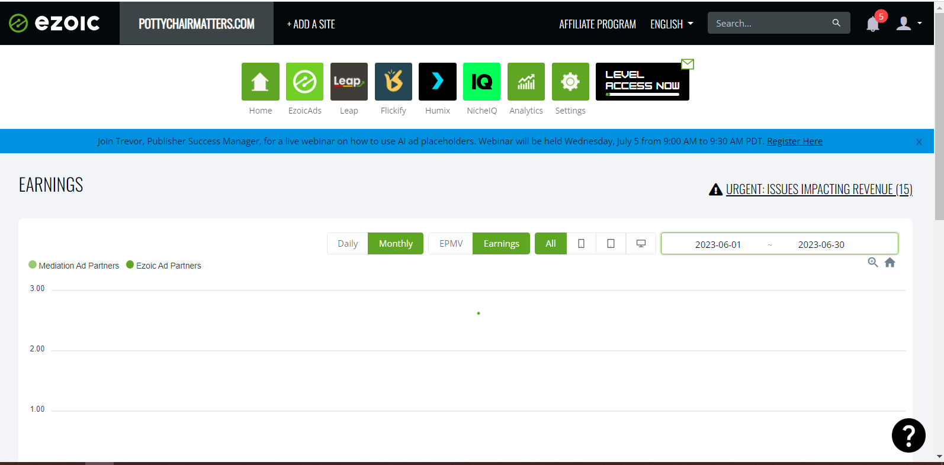Open Urgent Issues Impacting Revenue link

tap(819, 189)
